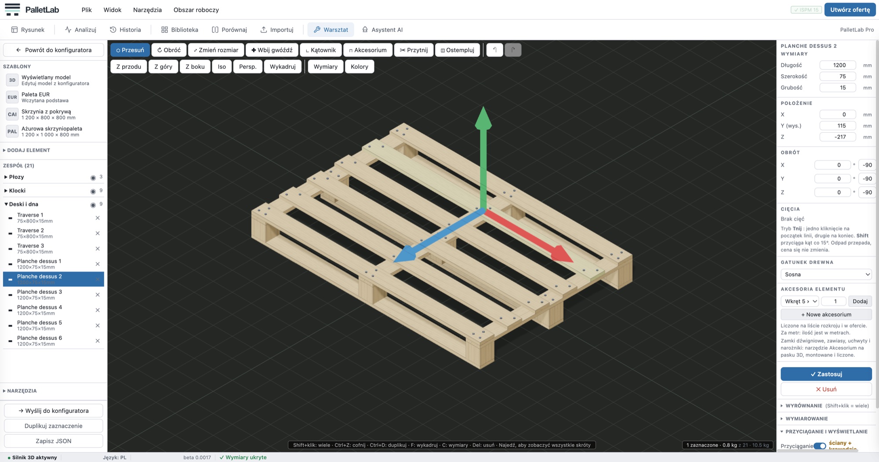Open the Wkręt 5 accessory dropdown
This screenshot has height=462, width=879.
coord(800,301)
